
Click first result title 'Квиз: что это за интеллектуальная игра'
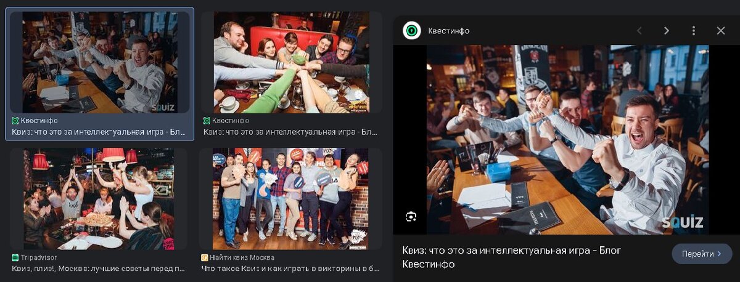[x=99, y=132]
